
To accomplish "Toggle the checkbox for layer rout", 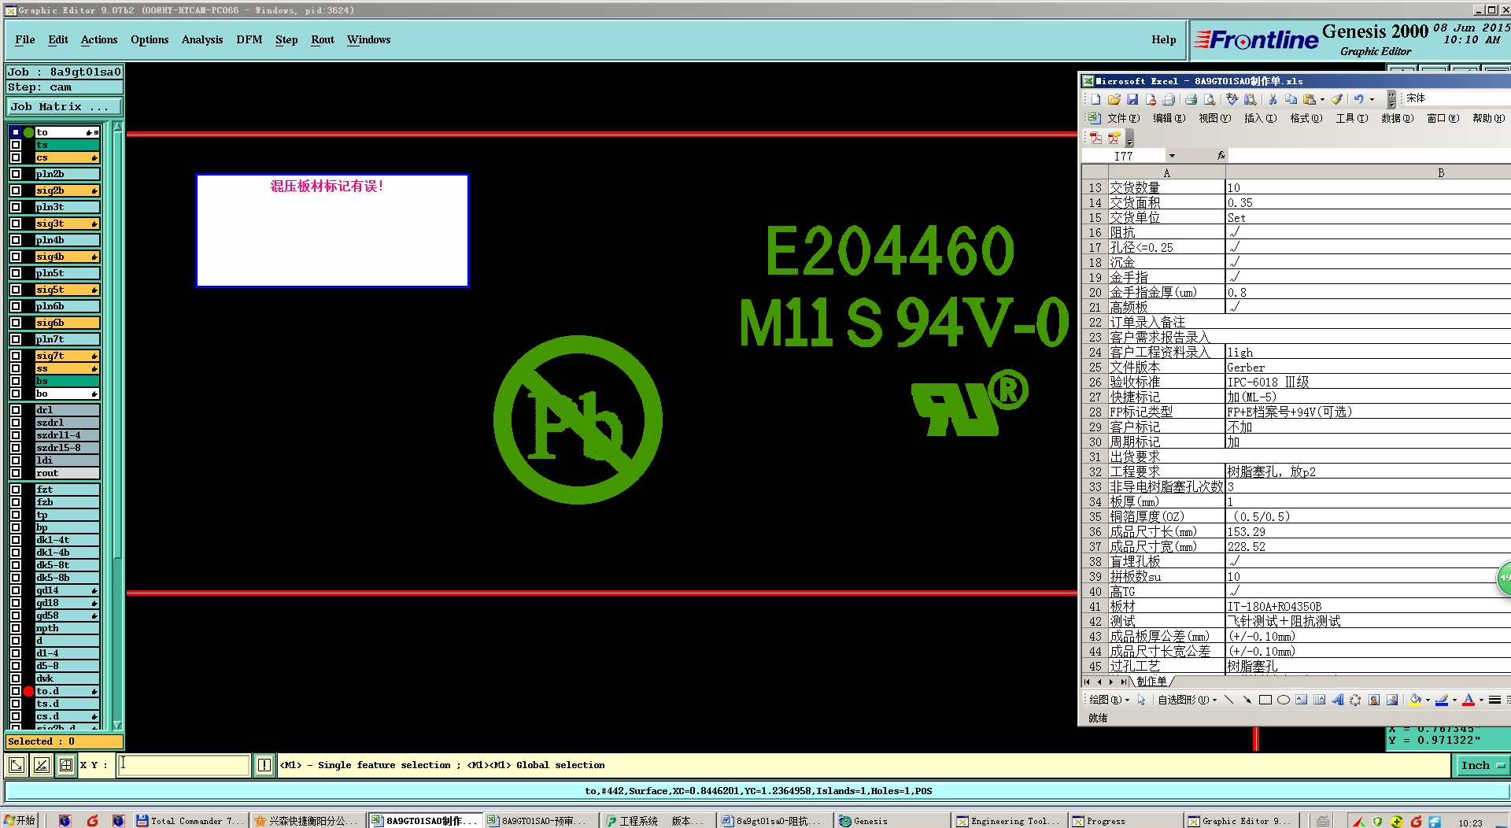I will (16, 473).
